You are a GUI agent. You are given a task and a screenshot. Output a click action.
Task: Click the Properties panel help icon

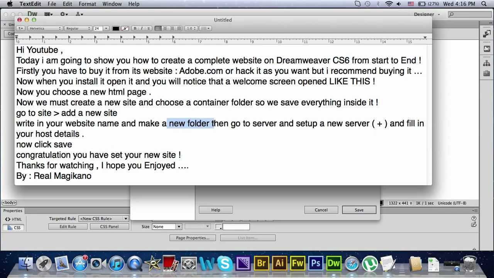[x=474, y=219]
